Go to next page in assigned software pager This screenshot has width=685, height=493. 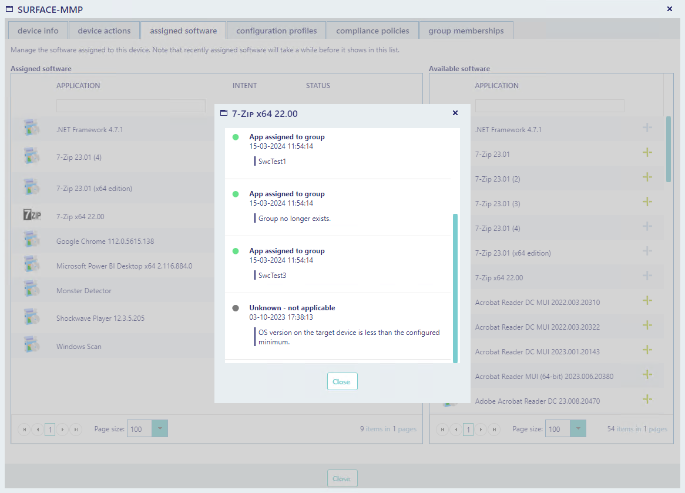[63, 430]
